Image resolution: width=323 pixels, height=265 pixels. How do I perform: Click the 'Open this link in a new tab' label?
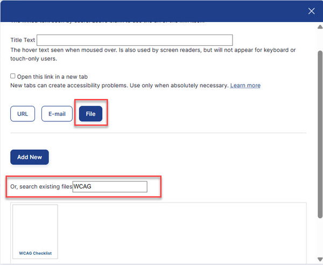point(52,76)
